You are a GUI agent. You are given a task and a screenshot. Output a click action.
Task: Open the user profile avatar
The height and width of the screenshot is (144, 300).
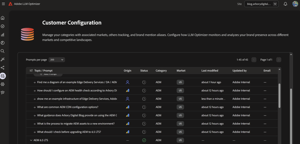(295, 4)
